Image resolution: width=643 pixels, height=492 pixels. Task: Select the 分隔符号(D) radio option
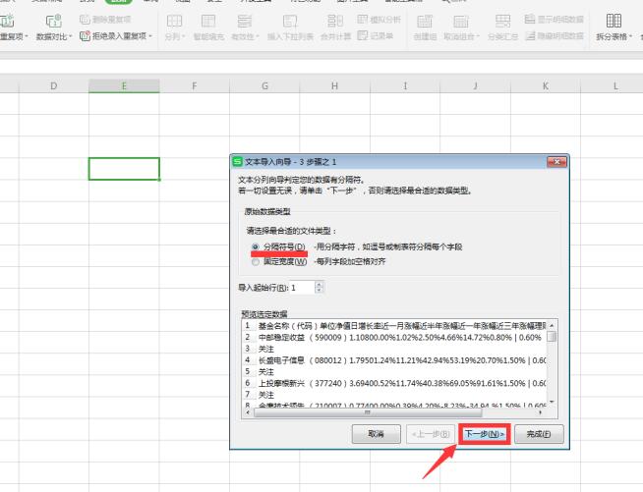[x=256, y=247]
